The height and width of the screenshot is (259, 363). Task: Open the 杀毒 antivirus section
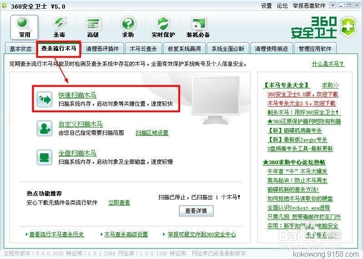point(59,27)
